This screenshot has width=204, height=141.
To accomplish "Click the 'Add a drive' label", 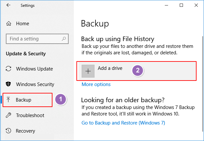I will (x=110, y=69).
